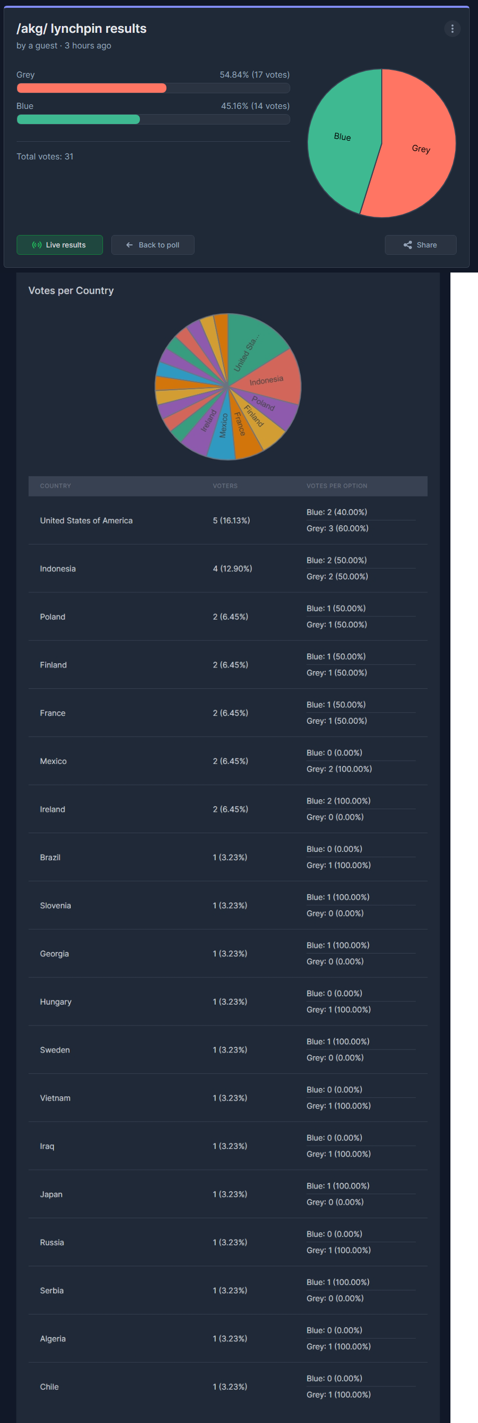This screenshot has width=478, height=1423.
Task: Click 'Blue: 2 (100.00%)' in Ireland row
Action: click(339, 800)
